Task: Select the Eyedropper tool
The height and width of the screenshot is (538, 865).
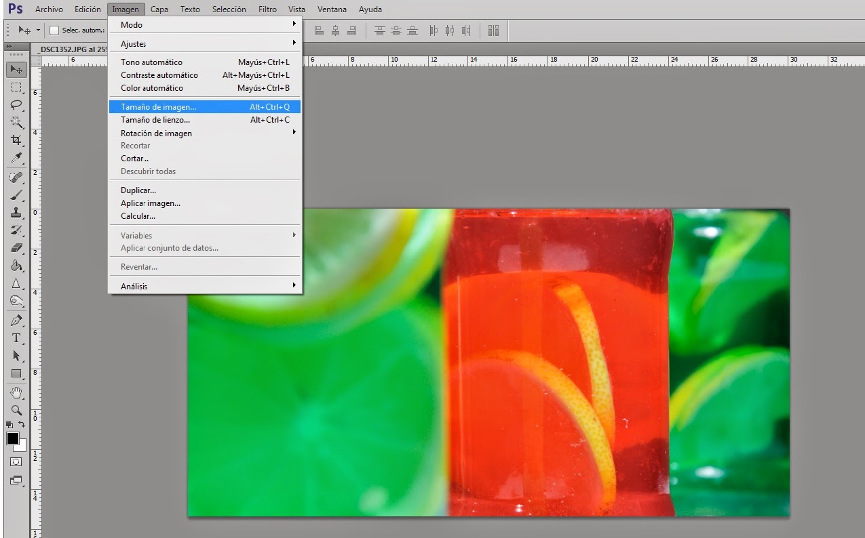Action: coord(16,158)
